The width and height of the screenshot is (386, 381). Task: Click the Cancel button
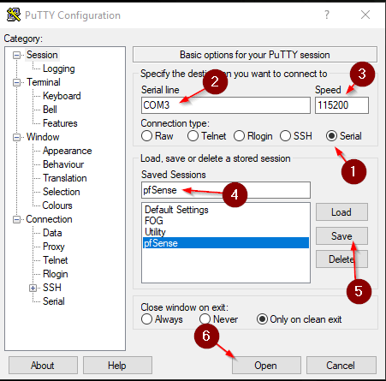click(x=341, y=366)
